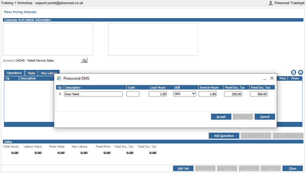Accept the Door Paint operation
This screenshot has width=306, height=173.
tap(221, 116)
